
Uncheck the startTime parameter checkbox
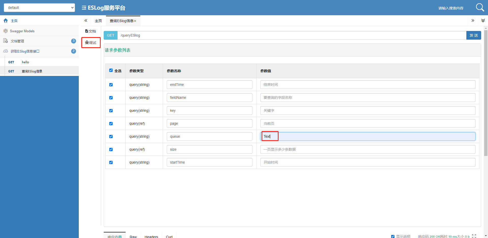(x=111, y=162)
